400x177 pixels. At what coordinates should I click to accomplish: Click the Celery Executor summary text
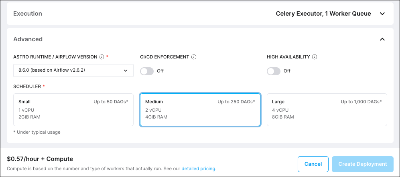coord(323,14)
